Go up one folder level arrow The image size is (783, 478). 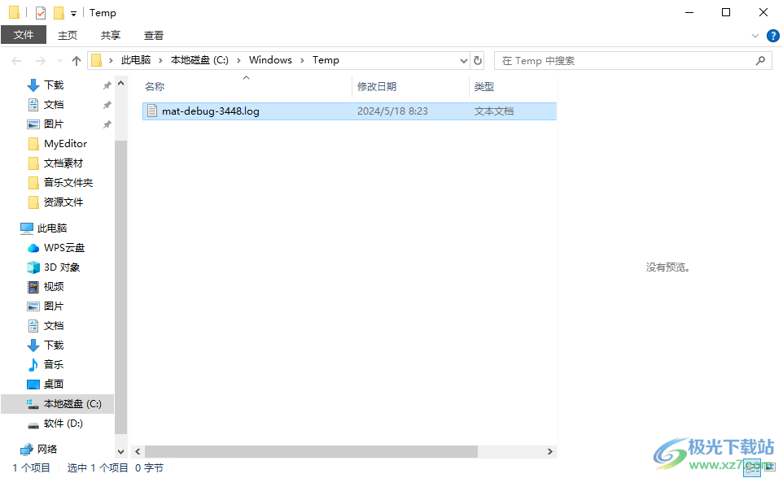[77, 61]
